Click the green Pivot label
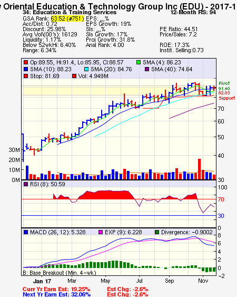This screenshot has height=297, width=237. point(224,83)
